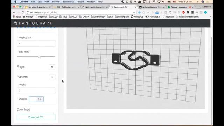Viewport: 224px width, 126px height.
Task: Click the volume speaker icon
Action: coord(163,2)
